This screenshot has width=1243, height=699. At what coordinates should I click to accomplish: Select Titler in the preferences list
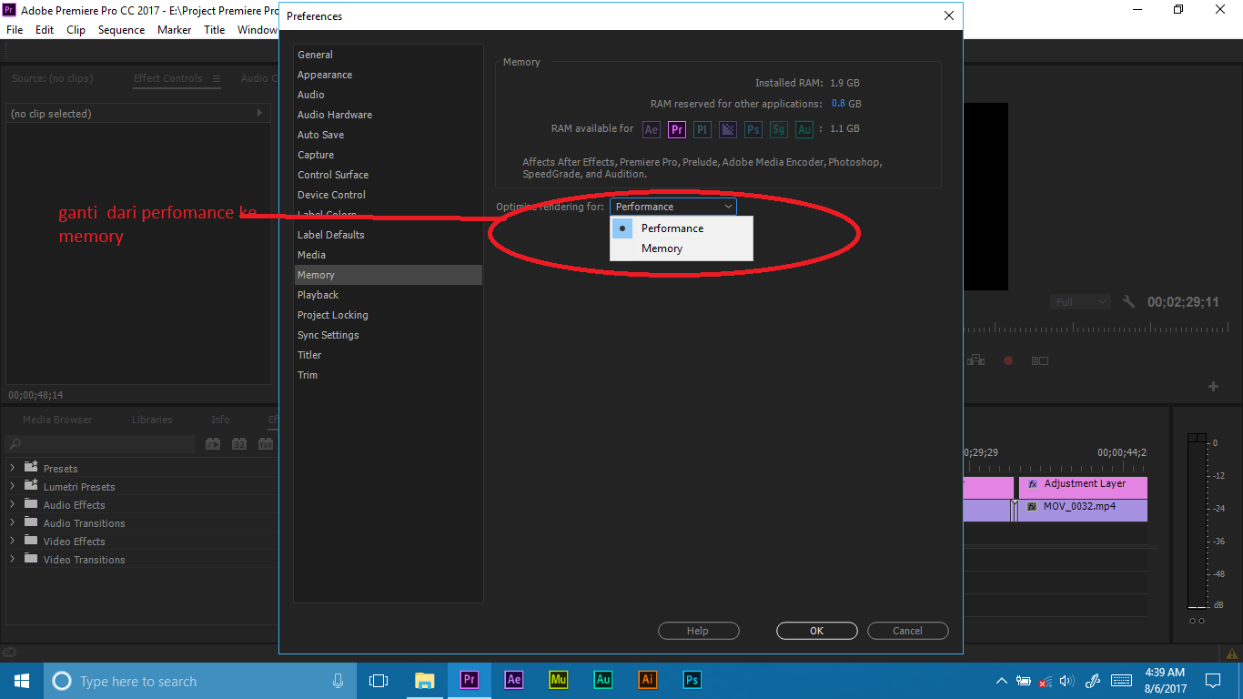pyautogui.click(x=389, y=355)
